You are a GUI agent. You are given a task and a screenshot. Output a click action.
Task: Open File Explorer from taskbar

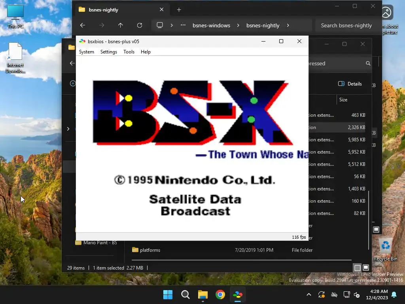pos(203,294)
